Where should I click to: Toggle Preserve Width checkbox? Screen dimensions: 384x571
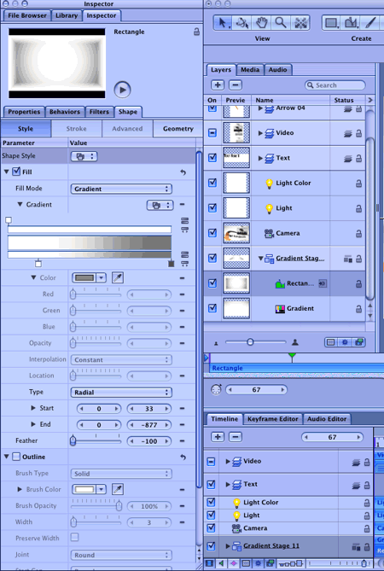point(74,537)
